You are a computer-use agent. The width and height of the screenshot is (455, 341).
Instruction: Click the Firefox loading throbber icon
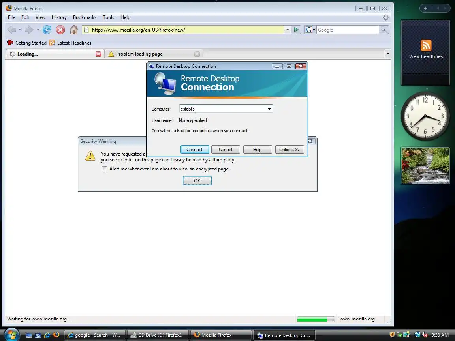tap(385, 17)
